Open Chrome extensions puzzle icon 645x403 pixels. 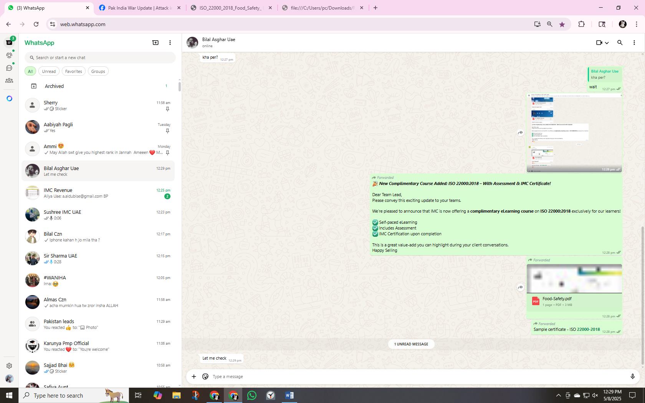tap(581, 24)
